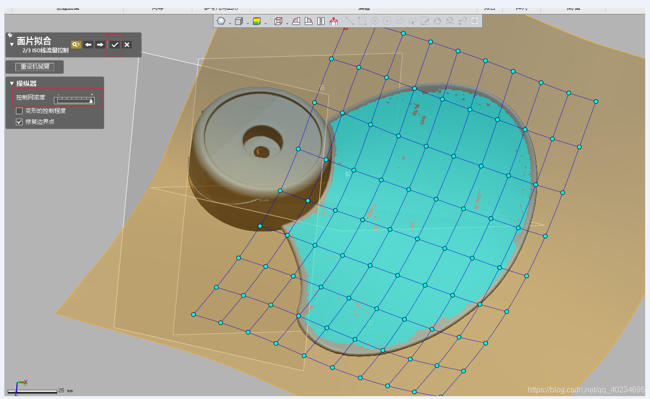The height and width of the screenshot is (399, 650).
Task: Uncheck the 修复边界点 checkbox
Action: (19, 122)
